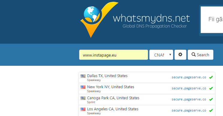Click the US flag beside Los Angeles CA

click(83, 109)
